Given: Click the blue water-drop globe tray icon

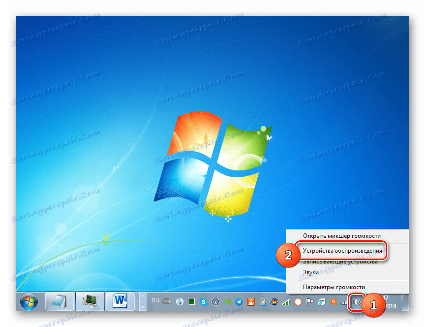Looking at the screenshot, I should click(x=180, y=302).
